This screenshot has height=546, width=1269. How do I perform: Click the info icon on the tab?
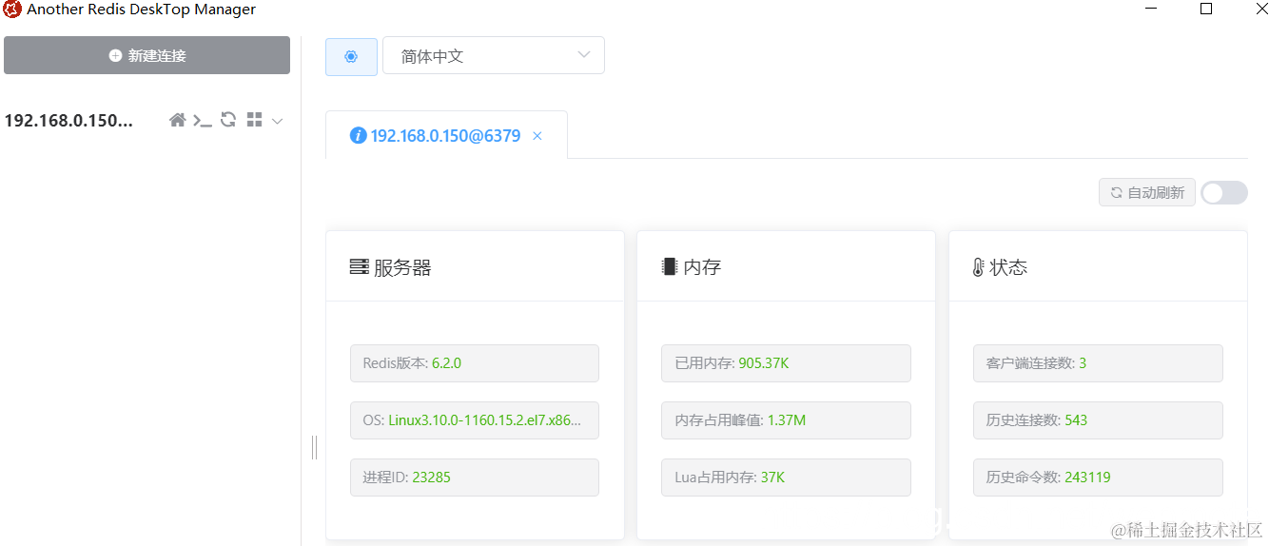tap(359, 136)
